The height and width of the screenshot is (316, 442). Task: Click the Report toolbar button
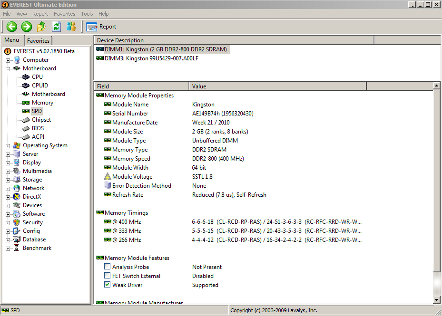pos(101,27)
